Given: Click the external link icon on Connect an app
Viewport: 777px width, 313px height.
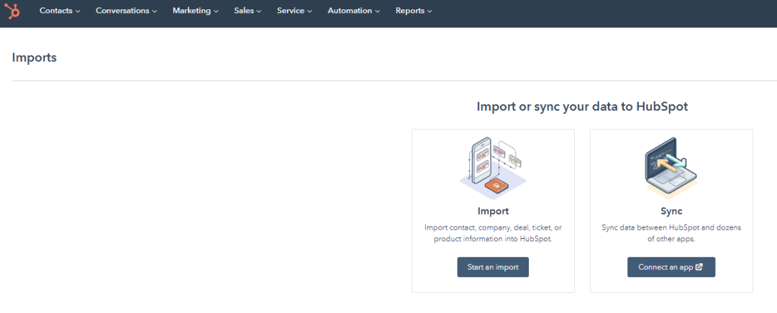Looking at the screenshot, I should pyautogui.click(x=699, y=267).
